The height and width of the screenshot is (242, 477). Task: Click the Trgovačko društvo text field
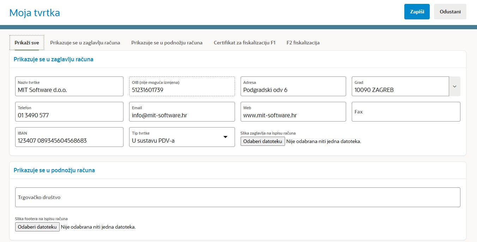[x=237, y=197]
